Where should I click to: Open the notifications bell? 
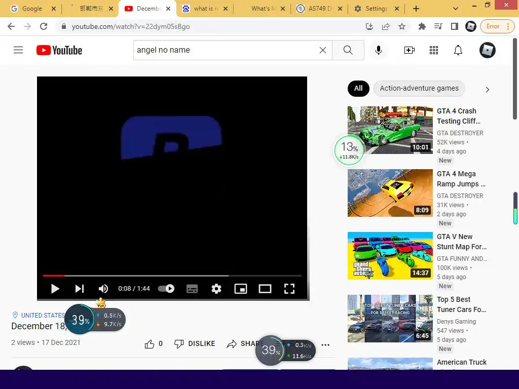pyautogui.click(x=458, y=50)
